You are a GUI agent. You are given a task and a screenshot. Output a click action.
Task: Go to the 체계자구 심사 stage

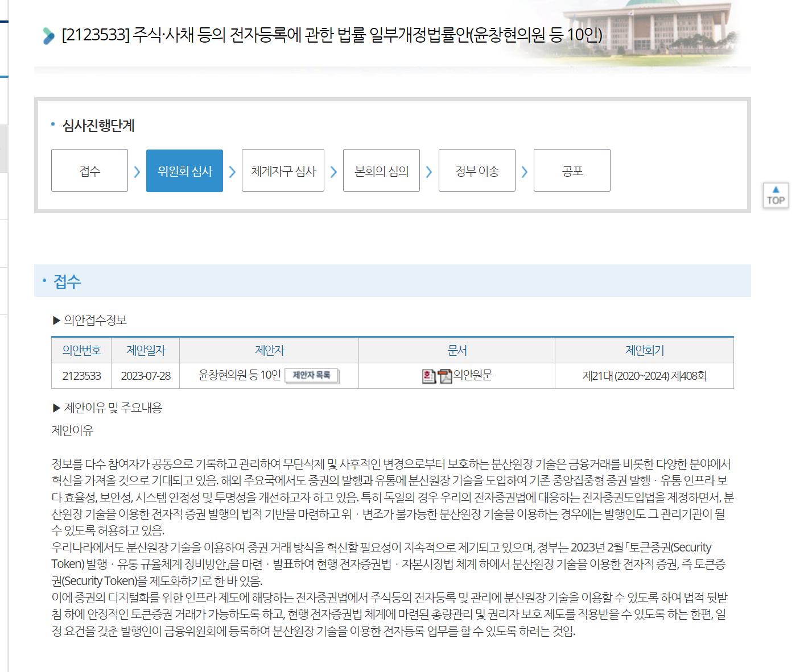283,171
